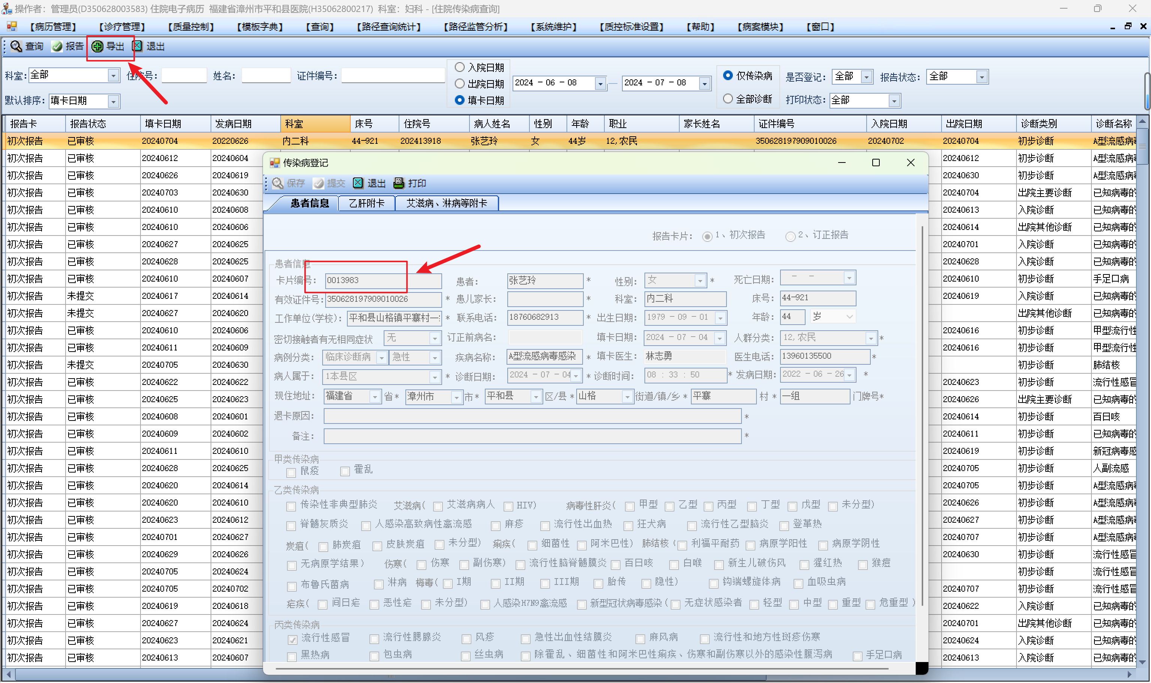Click the table vertical scrollbar down arrow
1151x683 pixels.
pos(1142,662)
